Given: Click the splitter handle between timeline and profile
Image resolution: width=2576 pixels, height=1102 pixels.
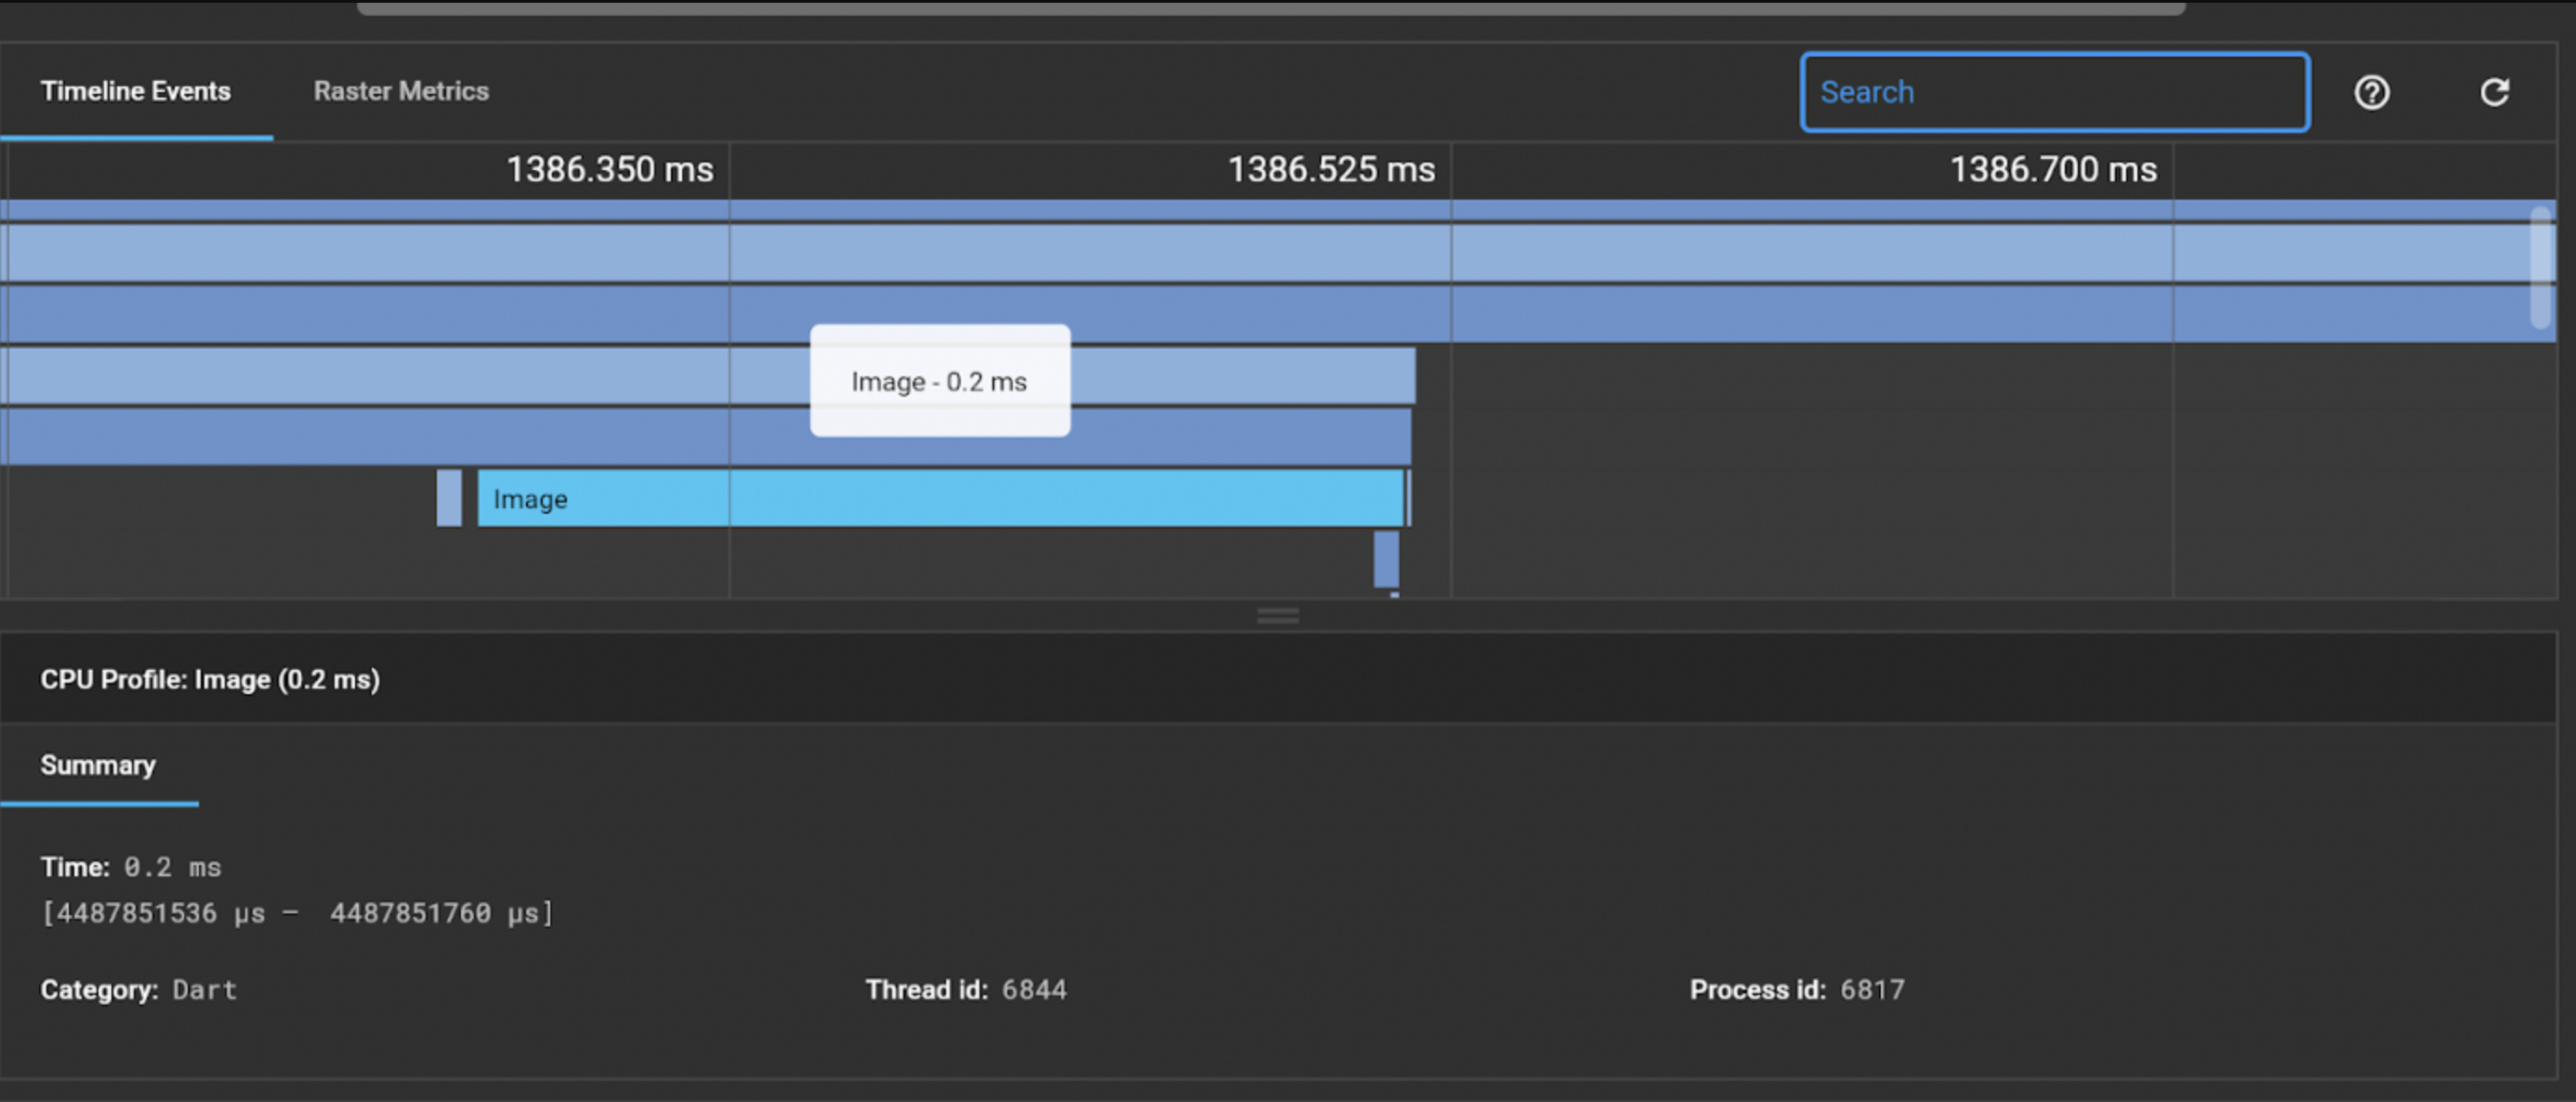Looking at the screenshot, I should point(1277,615).
